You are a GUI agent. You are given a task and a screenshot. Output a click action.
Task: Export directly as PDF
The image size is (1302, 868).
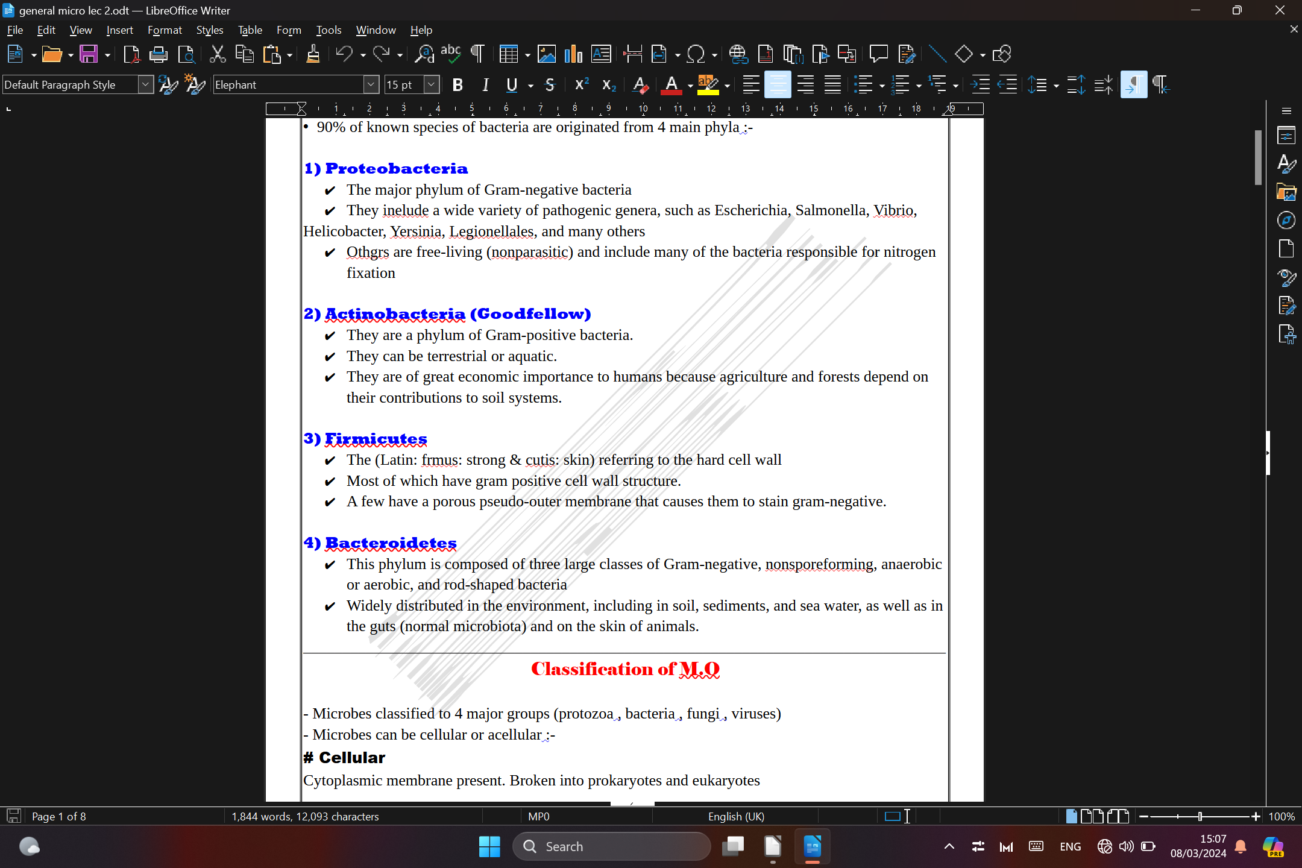[x=131, y=54]
